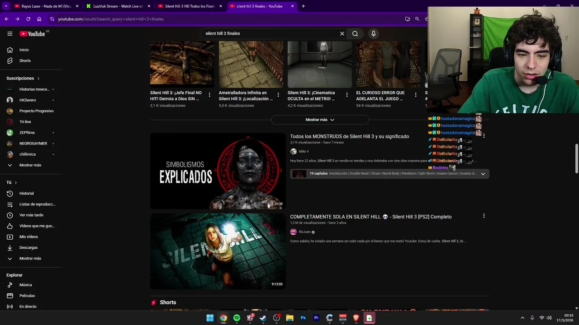Open the 9:12:02 Silent Hill thumbnail
Image resolution: width=579 pixels, height=325 pixels.
[x=218, y=251]
